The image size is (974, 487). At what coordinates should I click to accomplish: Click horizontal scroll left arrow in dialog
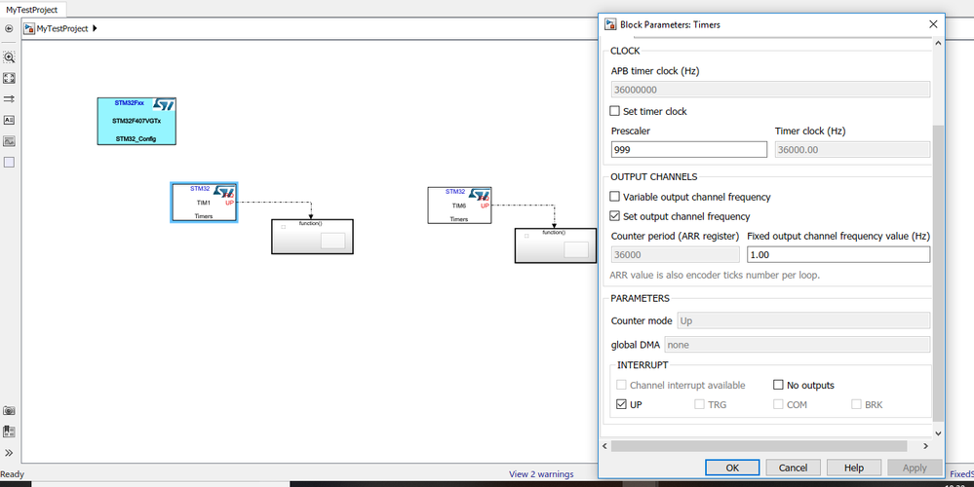(604, 445)
